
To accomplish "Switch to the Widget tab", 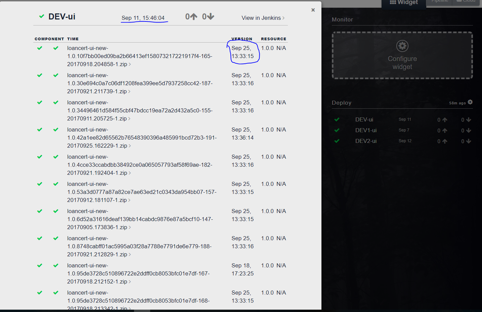I will click(403, 2).
